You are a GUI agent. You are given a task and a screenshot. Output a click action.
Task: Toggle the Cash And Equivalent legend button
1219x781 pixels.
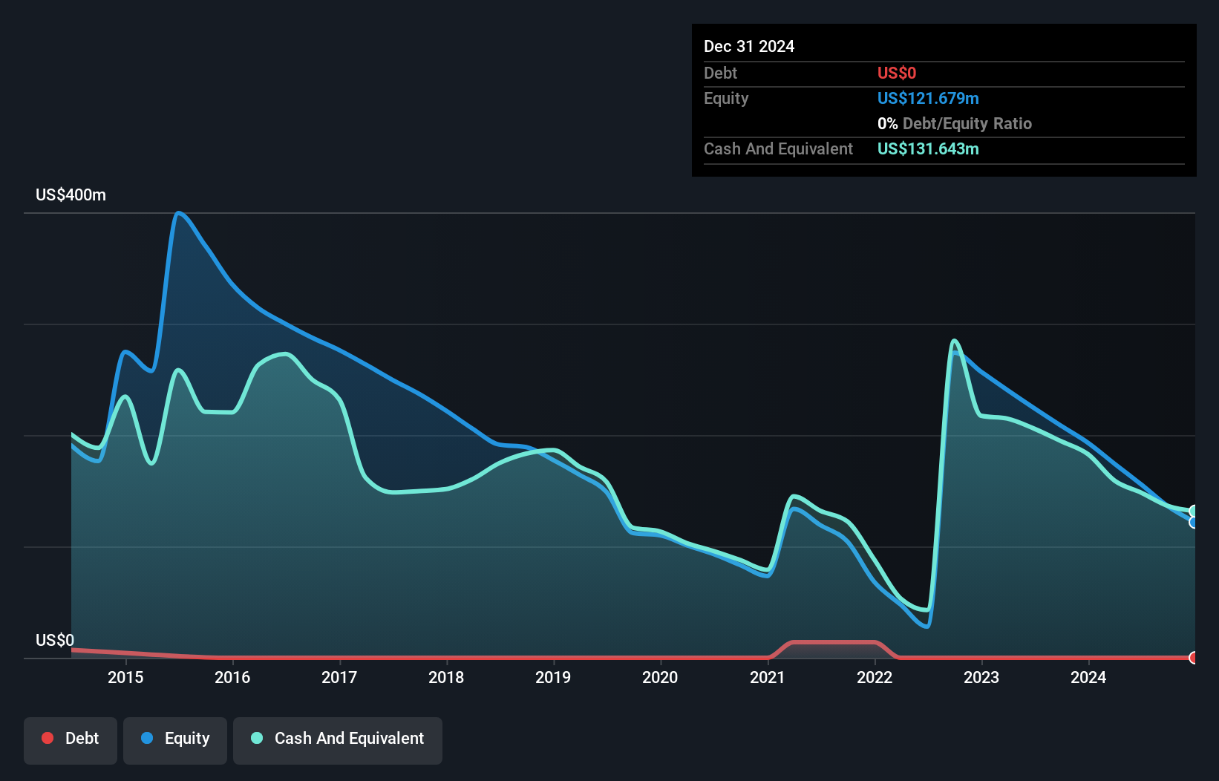click(338, 740)
